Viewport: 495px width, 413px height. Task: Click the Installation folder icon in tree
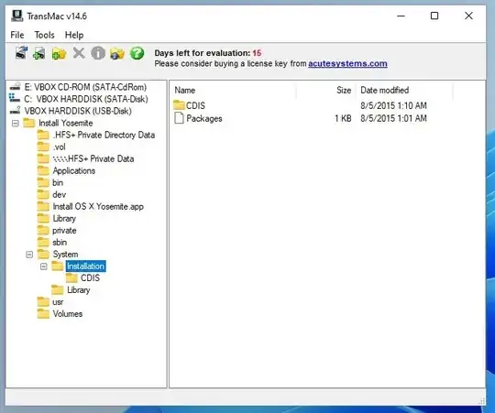[58, 266]
